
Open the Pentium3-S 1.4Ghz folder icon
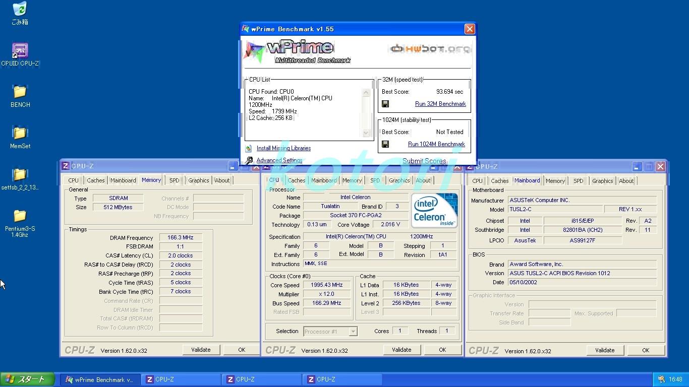pyautogui.click(x=20, y=216)
